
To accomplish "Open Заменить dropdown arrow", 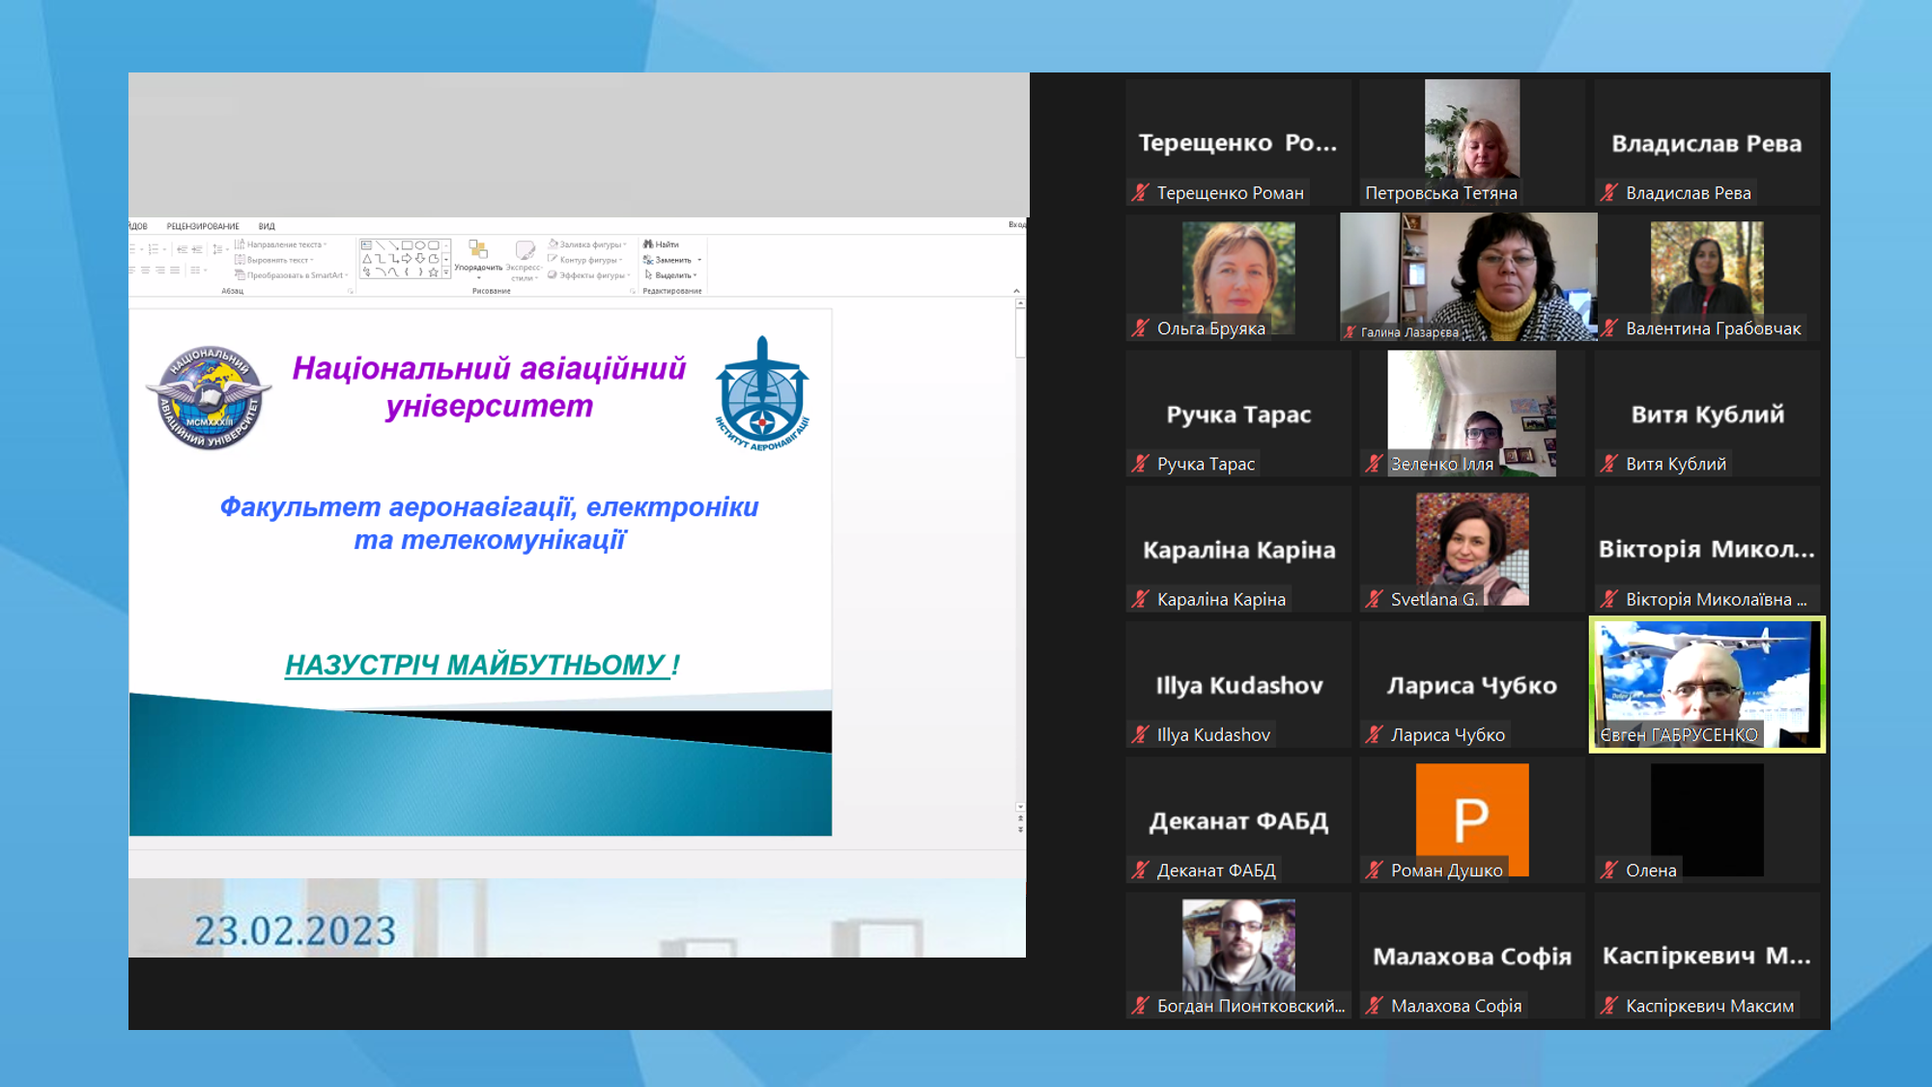I will 699,260.
